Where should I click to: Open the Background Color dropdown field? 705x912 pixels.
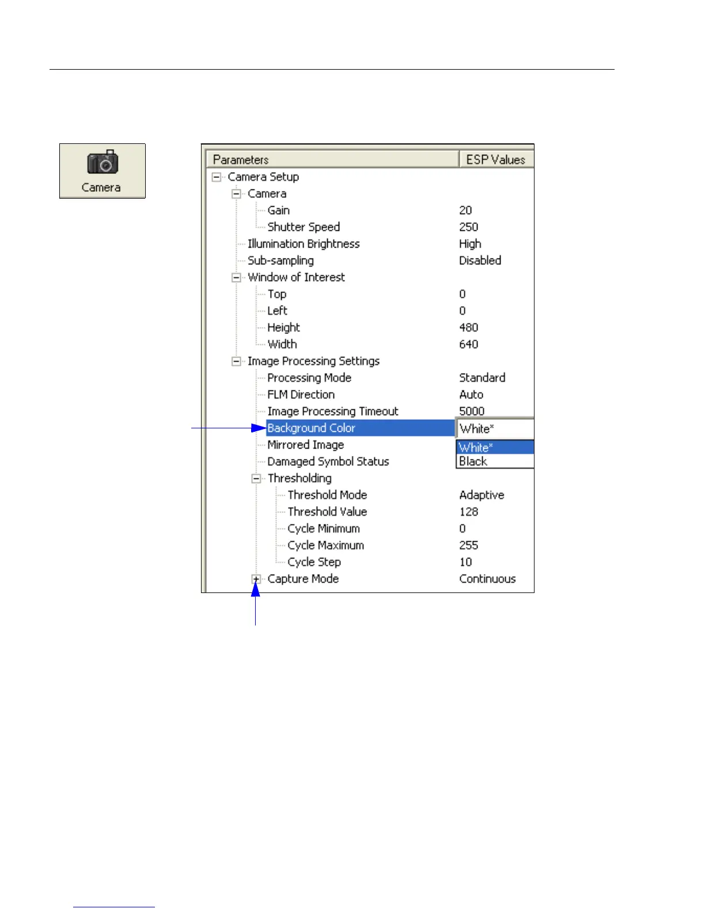(x=495, y=428)
